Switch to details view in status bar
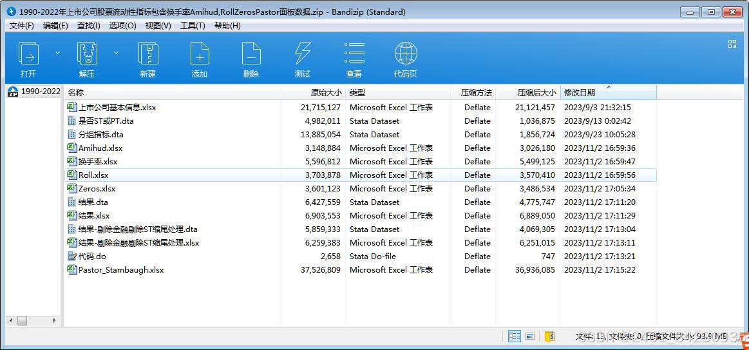The height and width of the screenshot is (350, 749). (x=515, y=336)
